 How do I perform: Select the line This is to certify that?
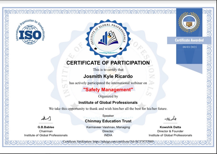pos(108,70)
